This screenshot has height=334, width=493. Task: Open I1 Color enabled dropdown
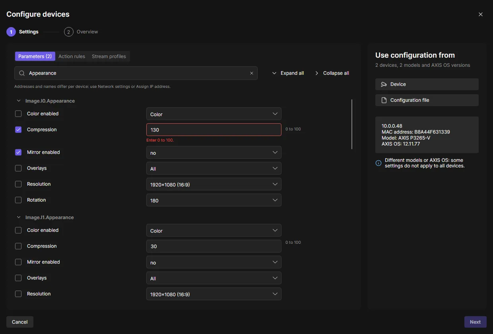point(214,230)
